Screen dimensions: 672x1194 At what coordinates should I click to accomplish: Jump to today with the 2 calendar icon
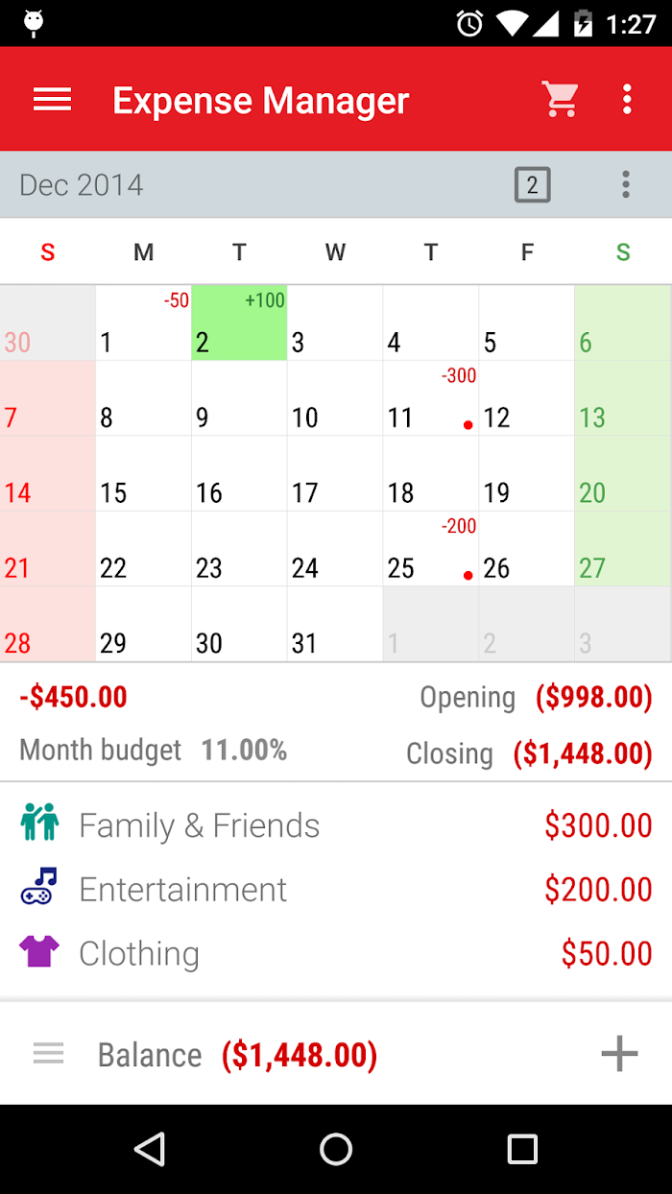[533, 184]
